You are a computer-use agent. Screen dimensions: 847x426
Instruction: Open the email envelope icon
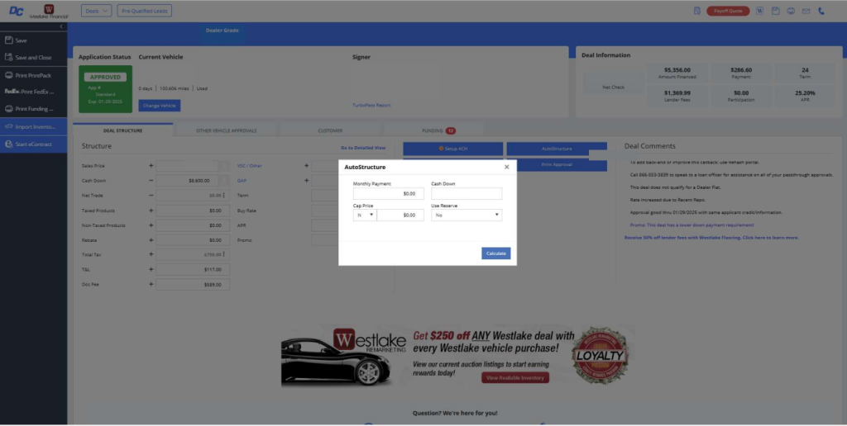[806, 11]
